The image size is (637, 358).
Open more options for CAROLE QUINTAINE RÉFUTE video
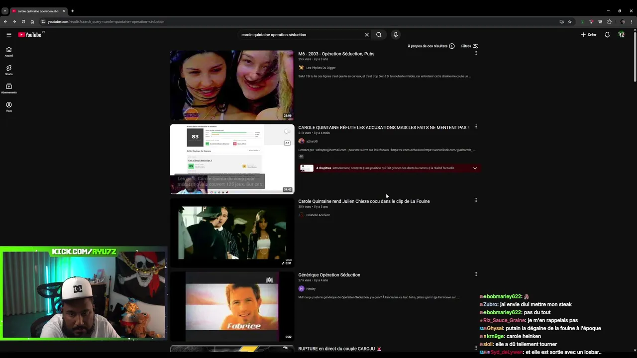coord(476,127)
